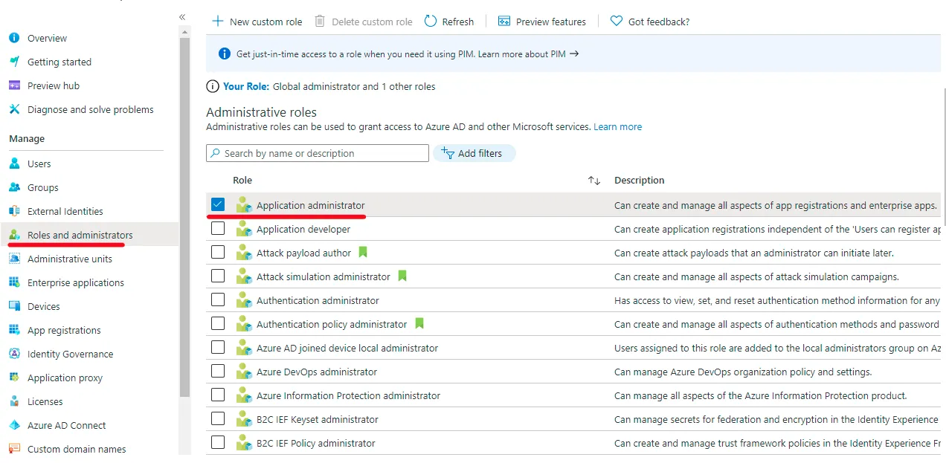Image resolution: width=946 pixels, height=463 pixels.
Task: Click the Refresh circular arrow icon
Action: coord(431,22)
